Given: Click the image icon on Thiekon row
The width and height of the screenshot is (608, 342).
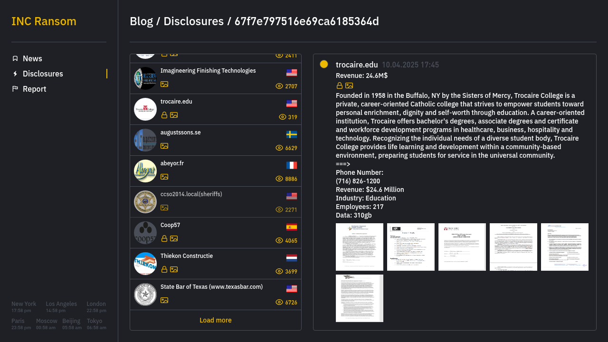Looking at the screenshot, I should click(x=174, y=269).
